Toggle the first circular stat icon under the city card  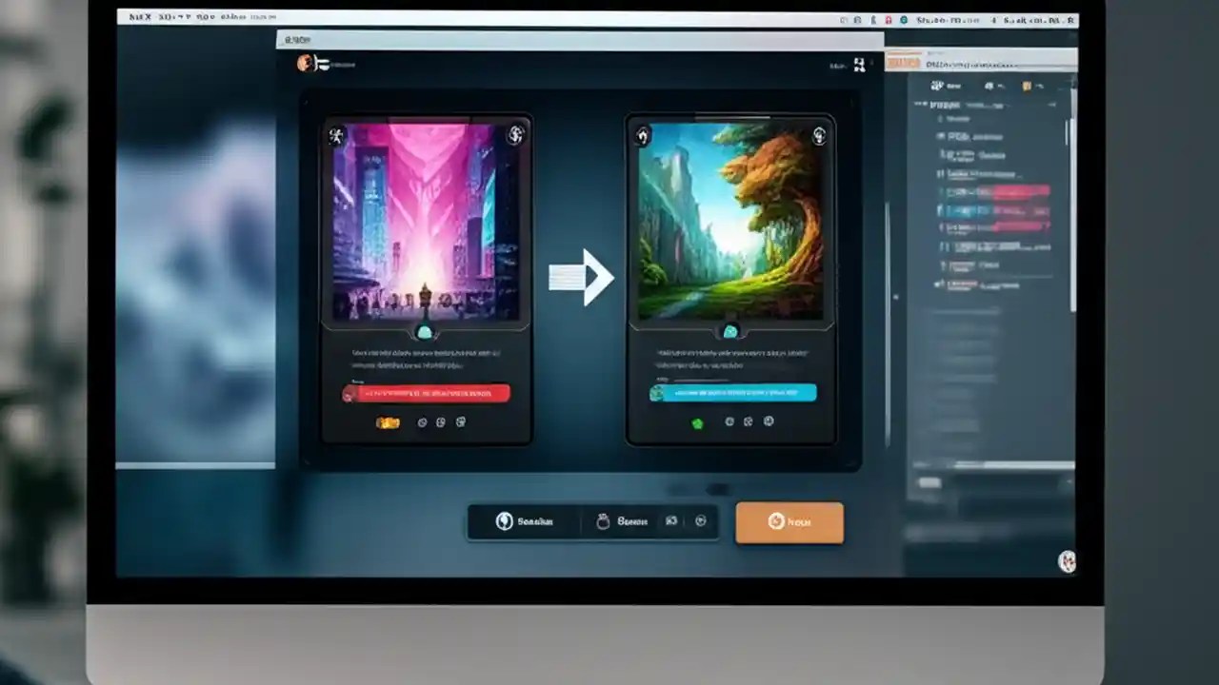(x=423, y=421)
